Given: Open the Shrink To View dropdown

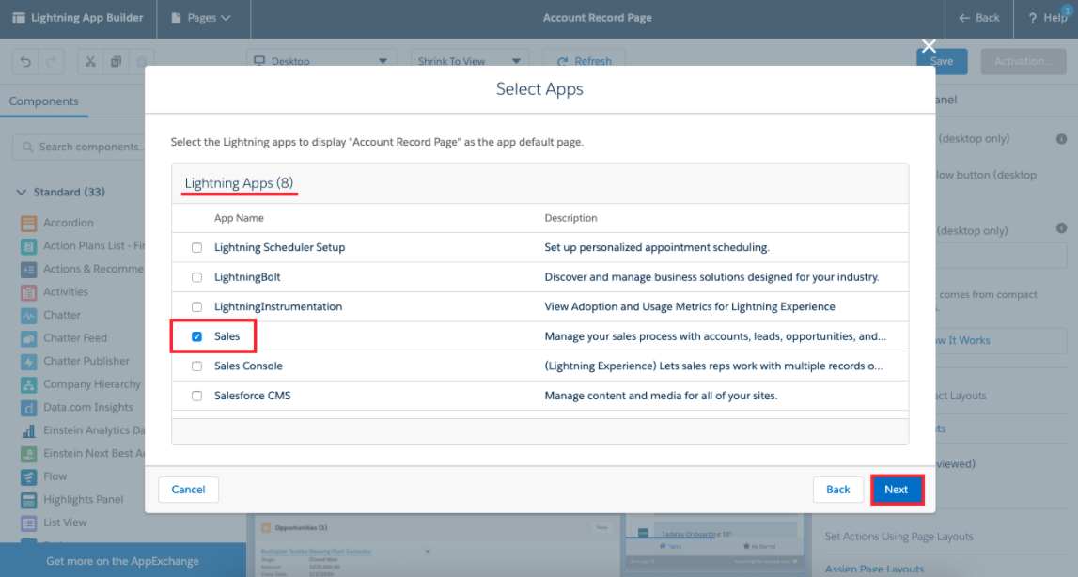Looking at the screenshot, I should click(x=470, y=60).
